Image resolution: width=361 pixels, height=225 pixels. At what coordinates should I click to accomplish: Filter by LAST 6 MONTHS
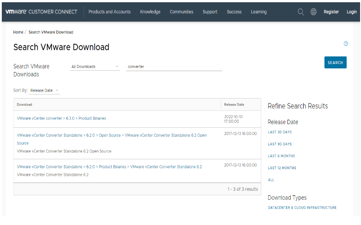[x=281, y=156]
